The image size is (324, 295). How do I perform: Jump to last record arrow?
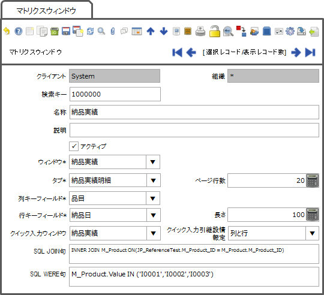tap(310, 52)
